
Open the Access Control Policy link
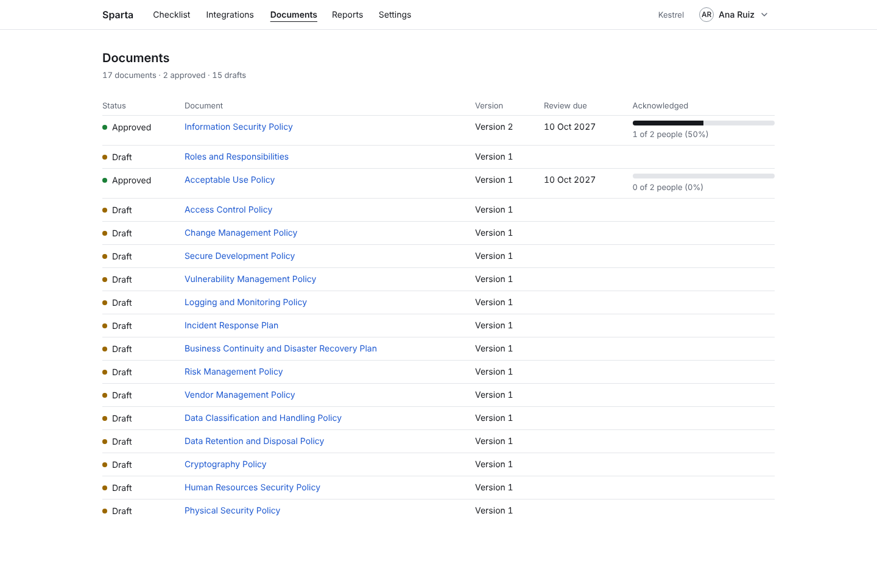(x=228, y=210)
